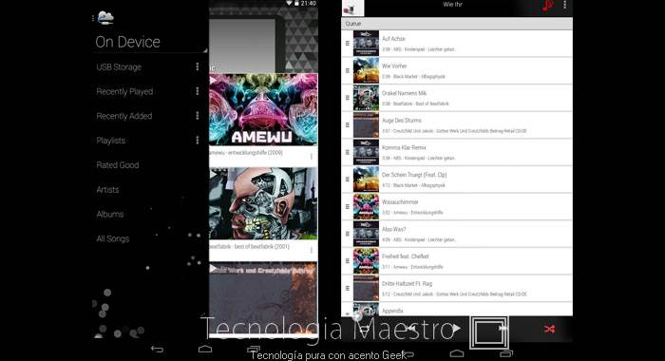Select Auge Des Sturms track
Image resolution: width=665 pixels, height=361 pixels.
pos(457,124)
